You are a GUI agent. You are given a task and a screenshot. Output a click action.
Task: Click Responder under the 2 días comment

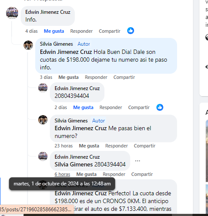[x=111, y=107]
